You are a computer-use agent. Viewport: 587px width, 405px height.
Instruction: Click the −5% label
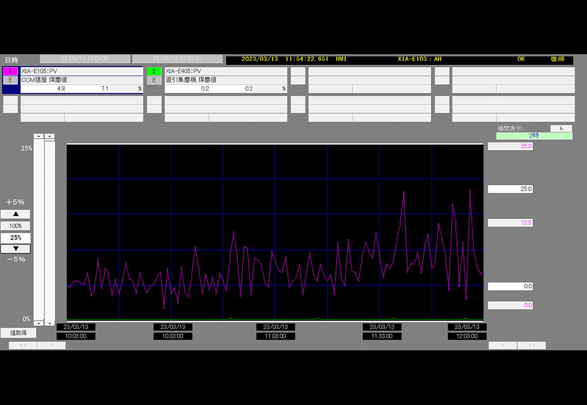coord(16,259)
